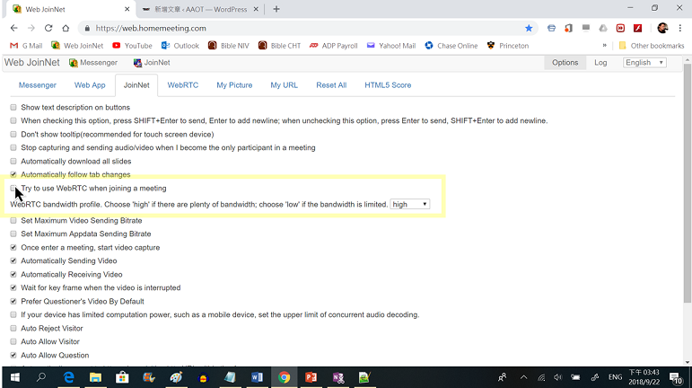Switch to the WebRTC tab
692x388 pixels.
(x=182, y=85)
